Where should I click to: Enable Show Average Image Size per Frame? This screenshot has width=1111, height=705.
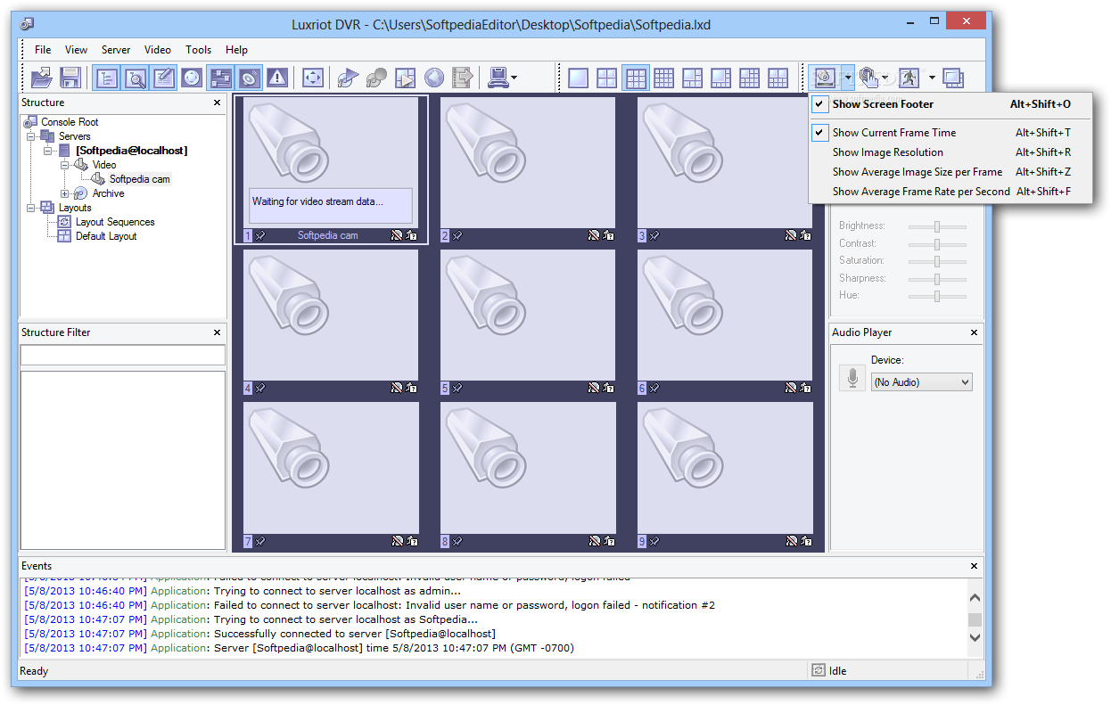point(951,172)
